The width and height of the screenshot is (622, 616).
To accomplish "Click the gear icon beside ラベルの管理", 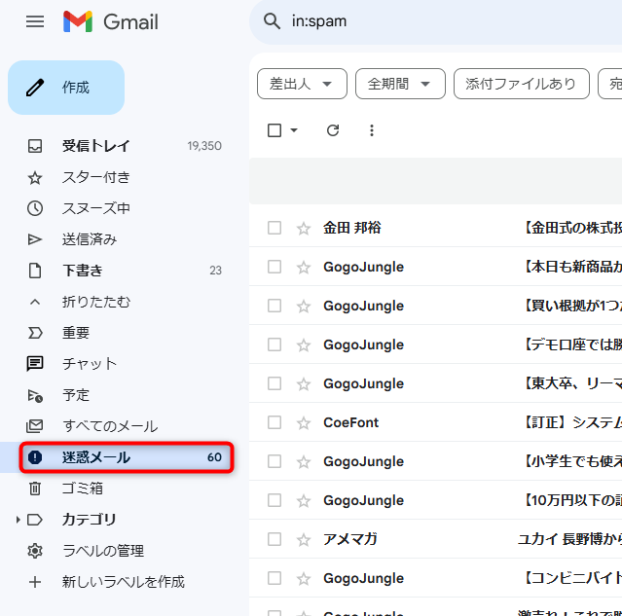I will point(35,551).
